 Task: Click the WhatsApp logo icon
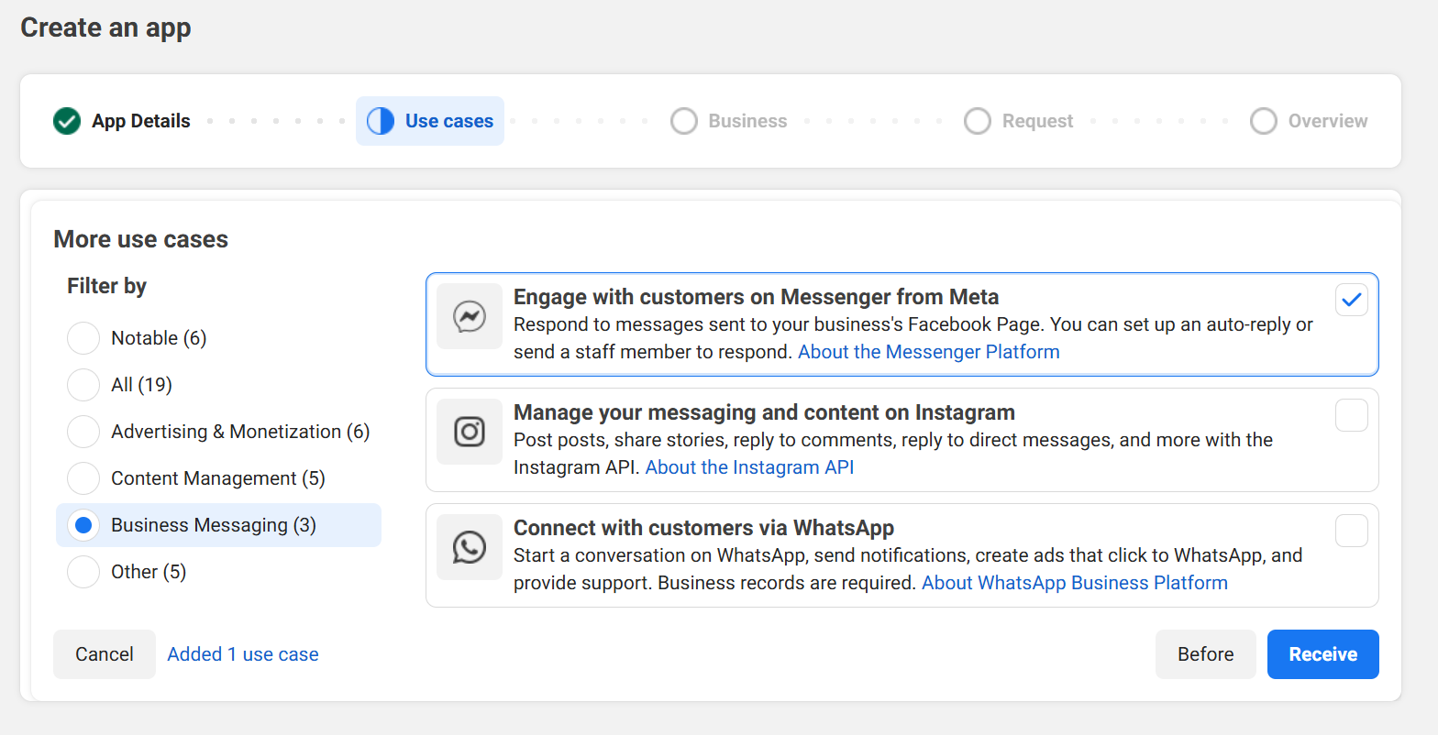coord(470,547)
